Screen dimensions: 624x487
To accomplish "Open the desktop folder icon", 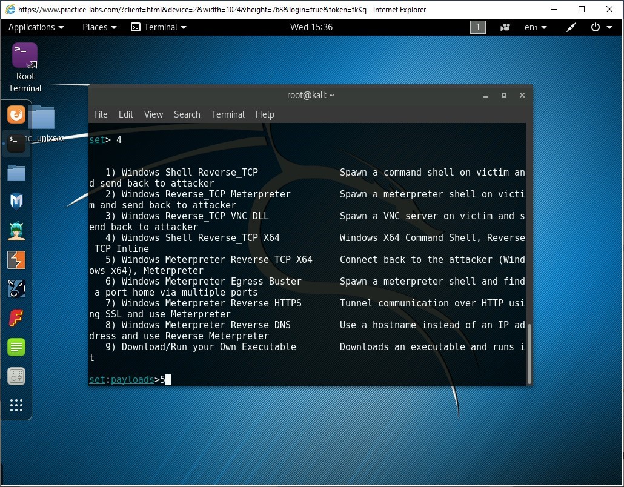I will click(41, 118).
